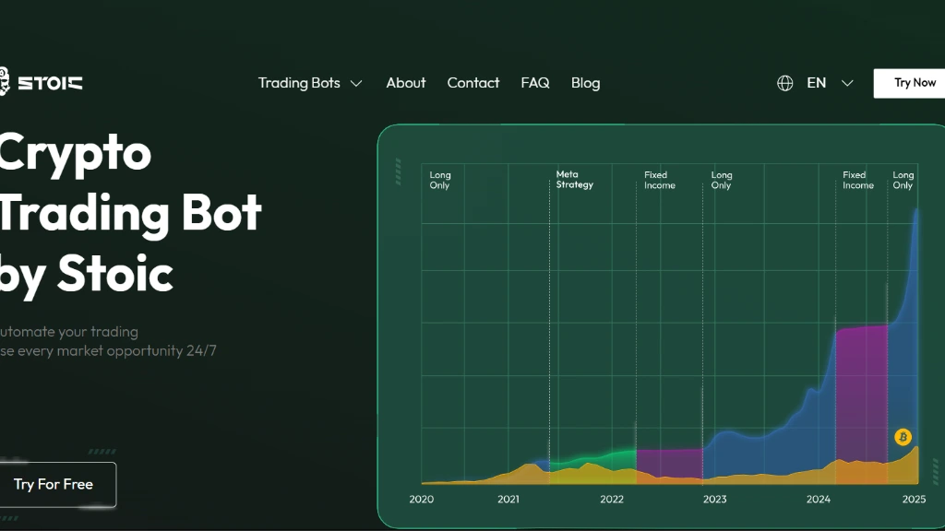Click the Try Now button
Image resolution: width=945 pixels, height=531 pixels.
point(909,83)
